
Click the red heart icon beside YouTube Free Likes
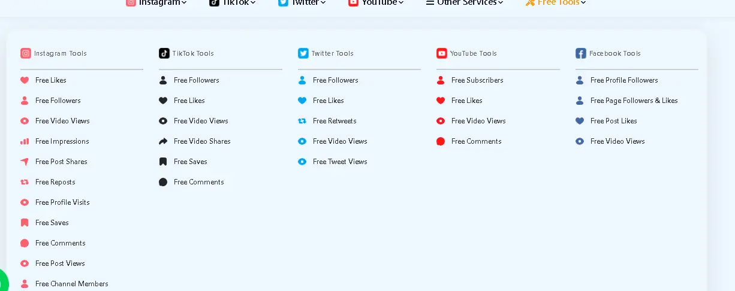pos(441,101)
